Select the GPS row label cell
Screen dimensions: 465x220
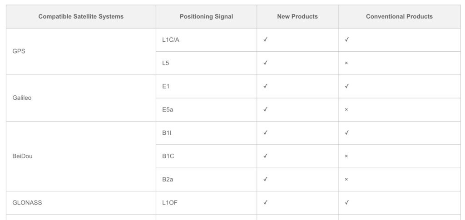click(x=81, y=52)
